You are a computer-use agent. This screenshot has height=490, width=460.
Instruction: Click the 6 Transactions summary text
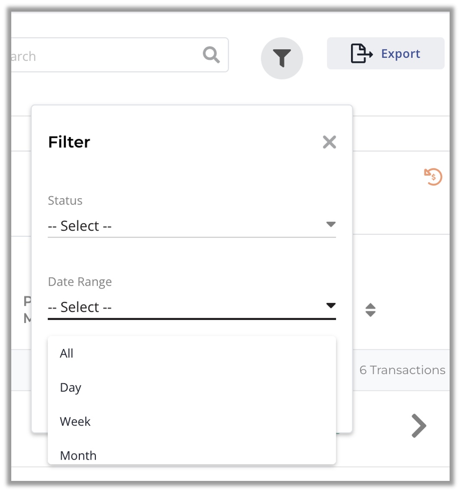pyautogui.click(x=402, y=370)
